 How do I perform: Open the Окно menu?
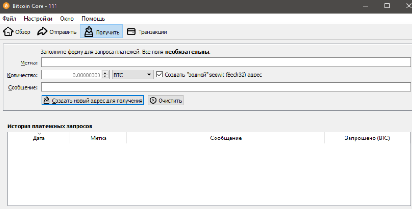pos(67,19)
